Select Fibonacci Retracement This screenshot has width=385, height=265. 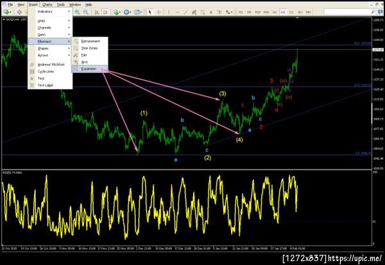click(90, 41)
